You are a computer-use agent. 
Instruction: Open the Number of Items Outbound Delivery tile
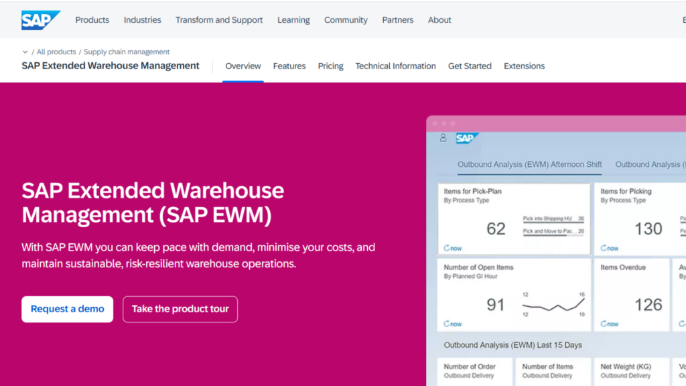(x=553, y=372)
